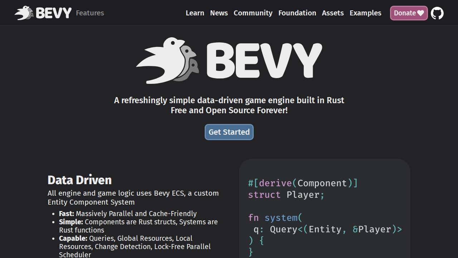Select the Features label beside the logo
Viewport: 458px width, 258px height.
point(90,13)
